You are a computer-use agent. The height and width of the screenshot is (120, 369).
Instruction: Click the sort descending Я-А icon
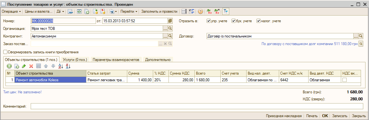68,66
